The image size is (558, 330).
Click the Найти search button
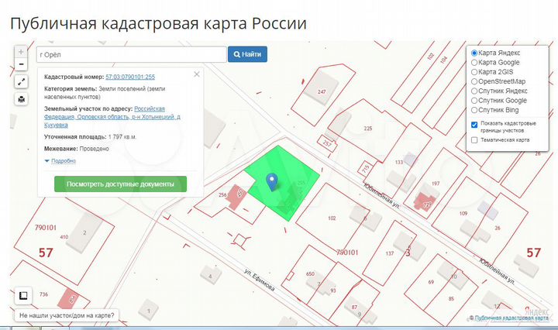coord(247,54)
